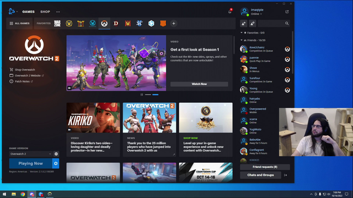Open the more options ellipsis menu
Image resolution: width=353 pixels, height=198 pixels.
58,12
